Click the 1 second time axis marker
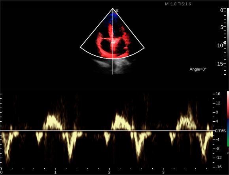Screen dimensions: 229x175 (55, 172)
